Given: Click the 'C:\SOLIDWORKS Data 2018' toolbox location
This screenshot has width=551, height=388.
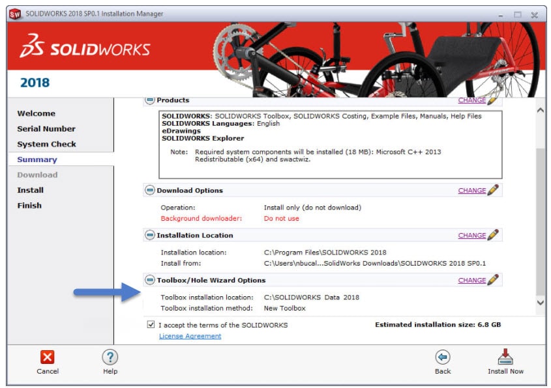Looking at the screenshot, I should point(311,297).
